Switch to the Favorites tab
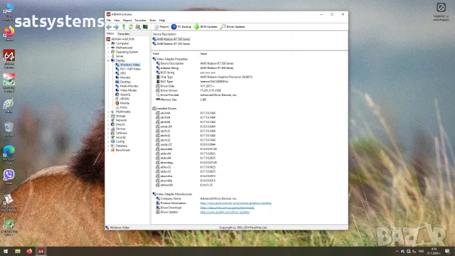The image size is (455, 256). (x=124, y=33)
